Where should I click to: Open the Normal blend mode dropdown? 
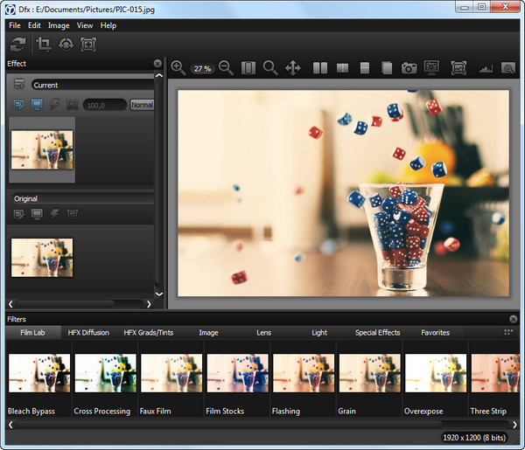141,105
